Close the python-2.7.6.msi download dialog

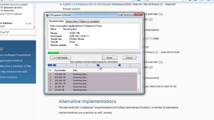138,14
